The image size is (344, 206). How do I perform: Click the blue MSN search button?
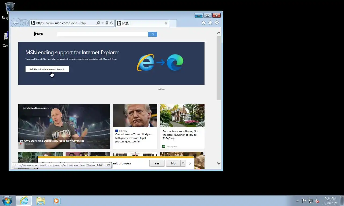(x=152, y=34)
